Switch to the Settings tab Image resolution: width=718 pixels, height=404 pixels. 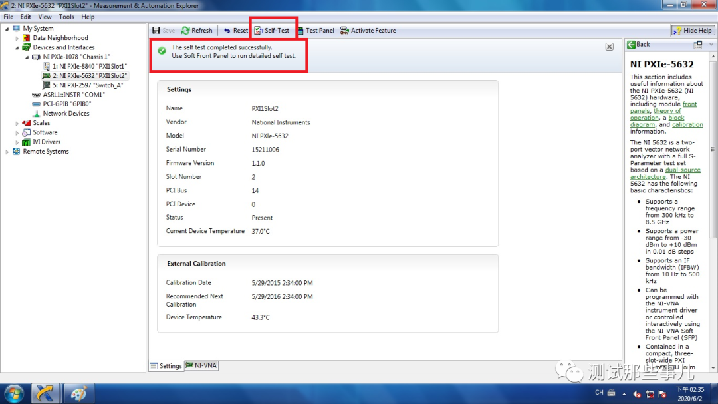[166, 365]
